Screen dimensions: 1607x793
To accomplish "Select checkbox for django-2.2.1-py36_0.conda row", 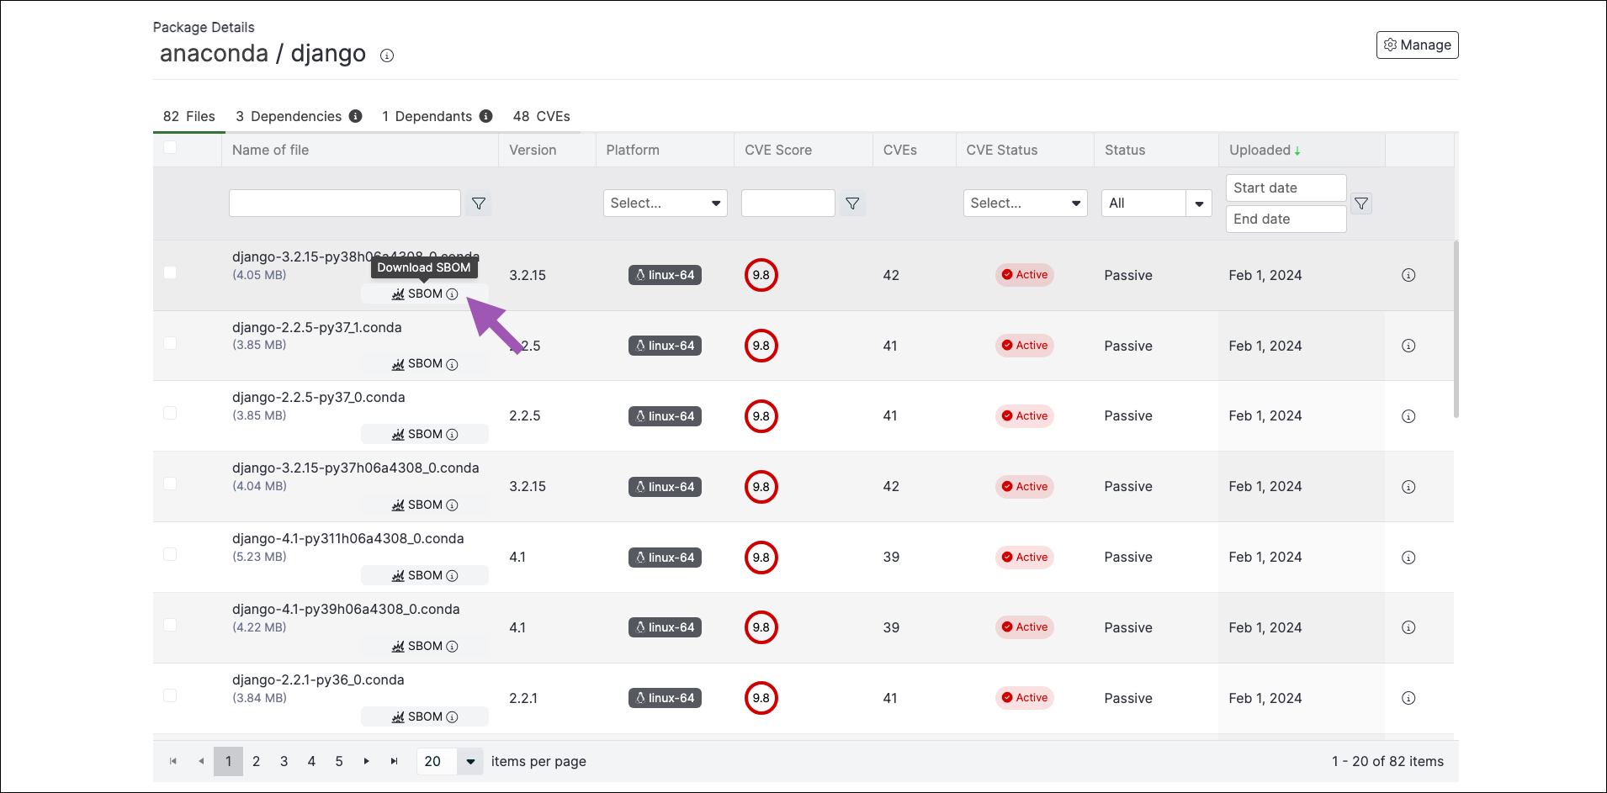I will 170,695.
